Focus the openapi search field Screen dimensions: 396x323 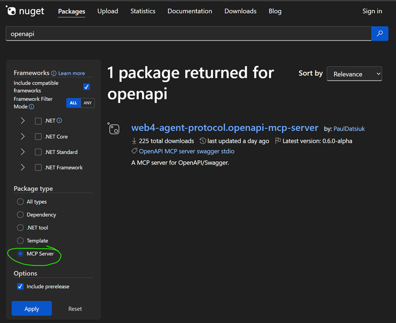pos(188,34)
